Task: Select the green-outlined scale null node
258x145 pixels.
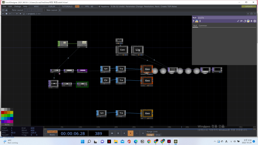Action: click(82, 84)
